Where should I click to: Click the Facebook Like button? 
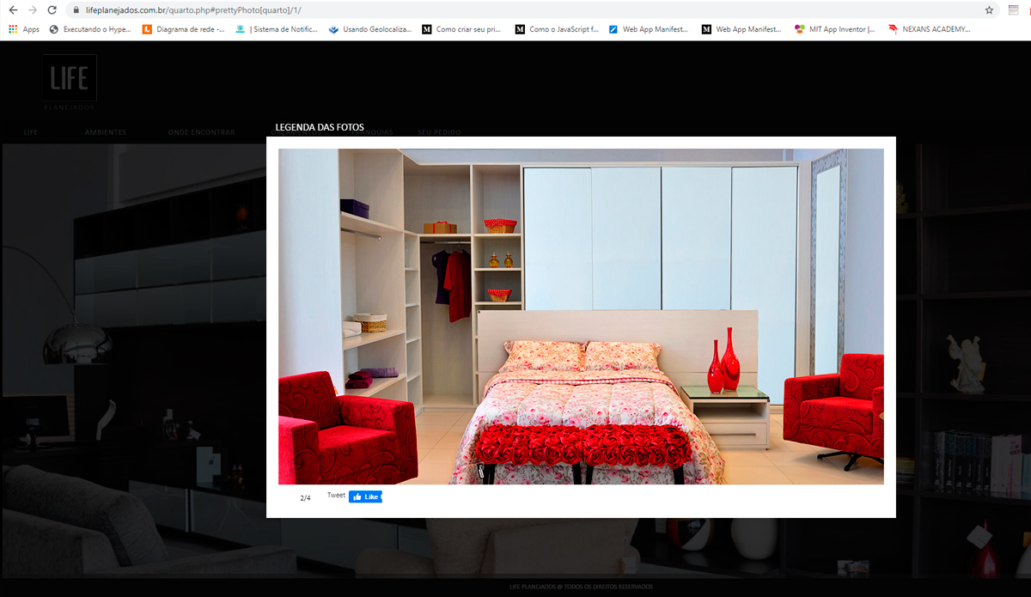pos(365,496)
